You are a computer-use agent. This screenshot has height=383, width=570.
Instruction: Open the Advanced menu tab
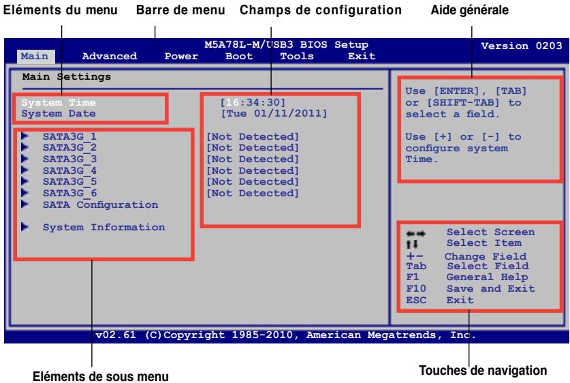[x=110, y=56]
